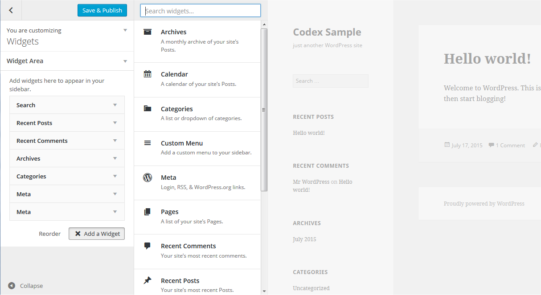Screen dimensions: 541x295
Task: Click the Recent Posts pushpin icon
Action: click(148, 280)
